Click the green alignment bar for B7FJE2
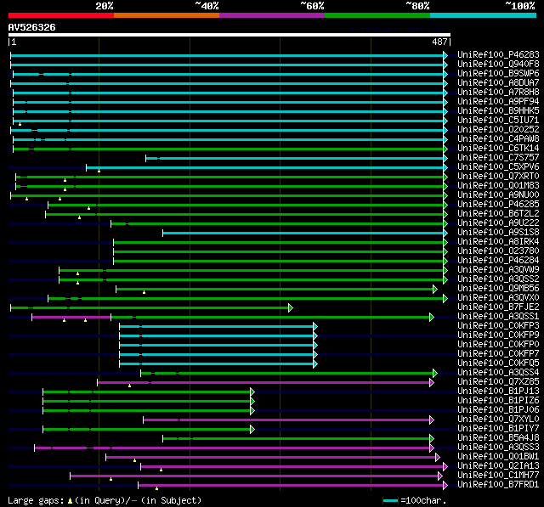 [x=150, y=307]
